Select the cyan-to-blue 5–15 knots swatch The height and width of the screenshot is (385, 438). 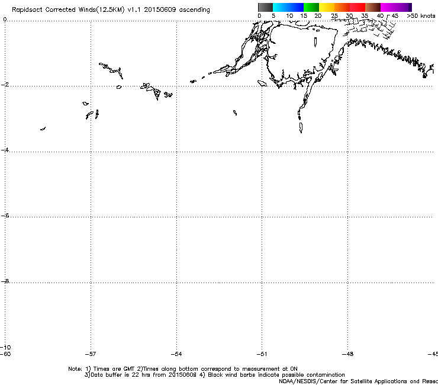tap(288, 7)
